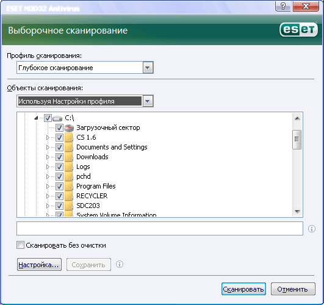
Task: Click the Downloads folder icon
Action: (69, 157)
